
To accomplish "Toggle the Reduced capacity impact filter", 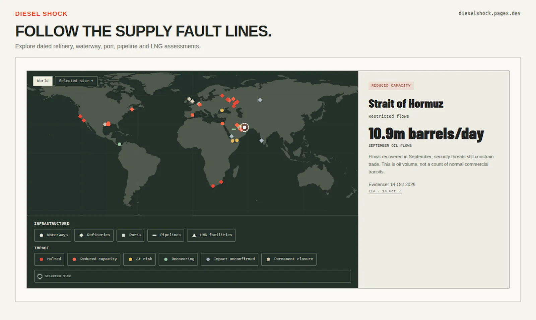I will tap(94, 259).
